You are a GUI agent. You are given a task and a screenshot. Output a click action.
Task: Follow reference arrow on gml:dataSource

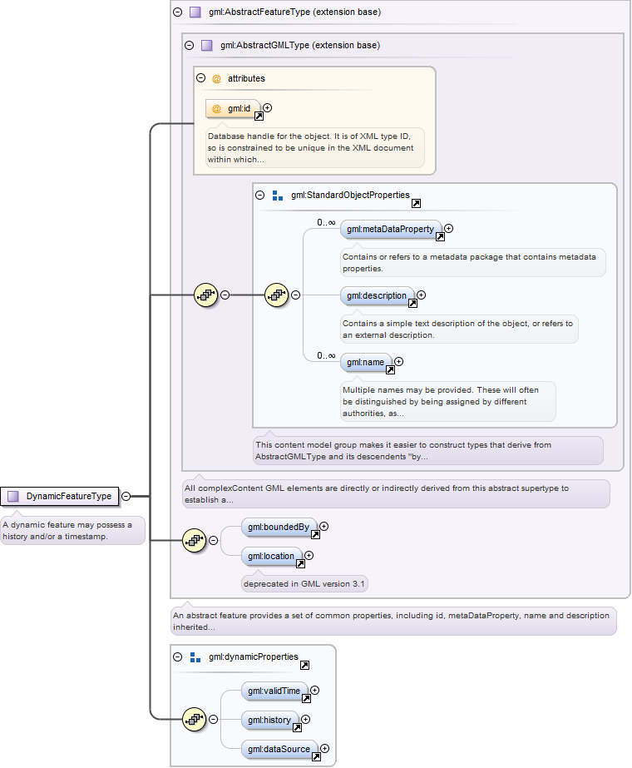[x=316, y=756]
